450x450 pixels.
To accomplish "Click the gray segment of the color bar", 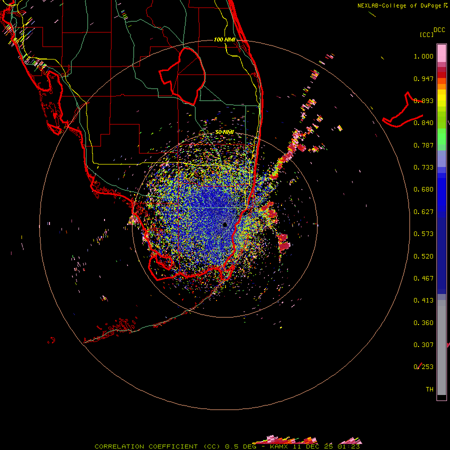I will tap(441, 347).
